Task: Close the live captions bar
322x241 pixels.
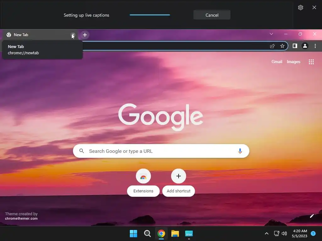Action: tap(314, 8)
